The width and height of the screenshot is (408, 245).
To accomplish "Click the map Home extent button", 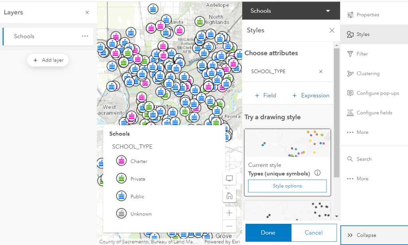I will [229, 196].
